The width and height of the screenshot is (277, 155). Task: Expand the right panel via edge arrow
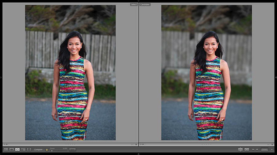pyautogui.click(x=276, y=77)
